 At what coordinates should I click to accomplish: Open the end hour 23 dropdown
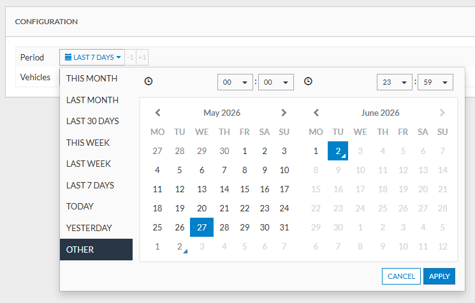pos(395,82)
